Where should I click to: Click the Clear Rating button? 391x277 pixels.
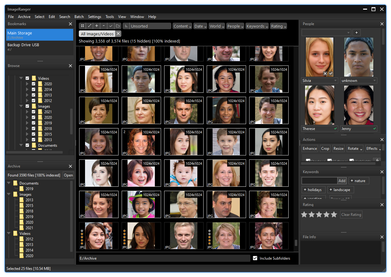click(351, 215)
